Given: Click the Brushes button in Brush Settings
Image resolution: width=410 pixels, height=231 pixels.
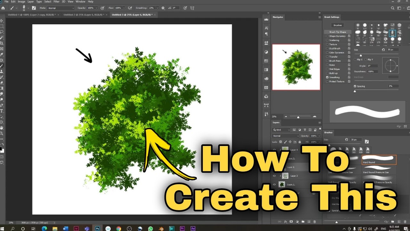Looking at the screenshot, I should (338, 25).
